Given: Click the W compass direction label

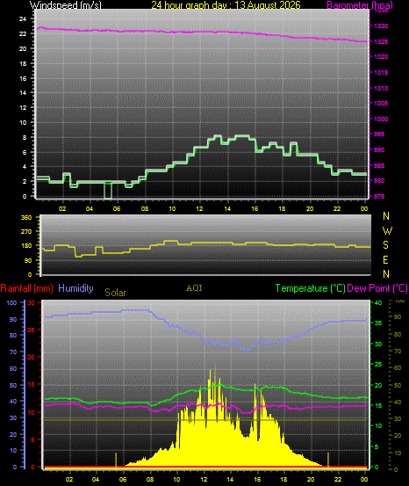Looking at the screenshot, I should point(387,230).
